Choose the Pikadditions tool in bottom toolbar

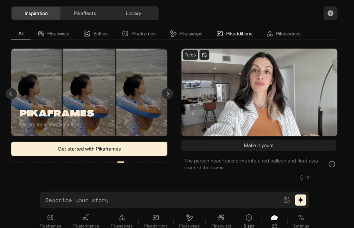click(156, 220)
